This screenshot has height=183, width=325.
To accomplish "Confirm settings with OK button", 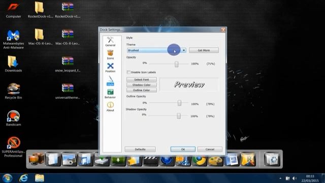I will 183,149.
